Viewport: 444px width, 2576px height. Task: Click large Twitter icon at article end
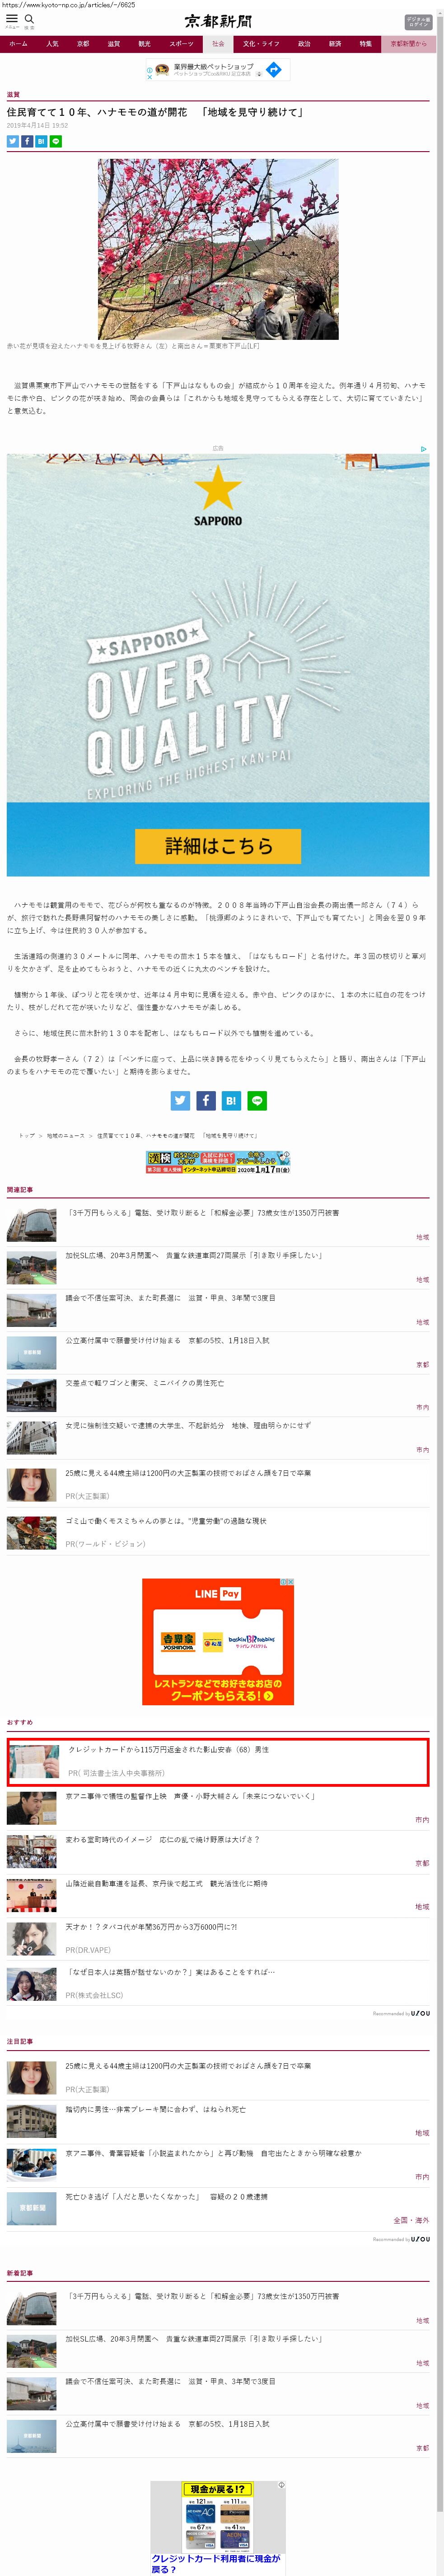point(180,1100)
